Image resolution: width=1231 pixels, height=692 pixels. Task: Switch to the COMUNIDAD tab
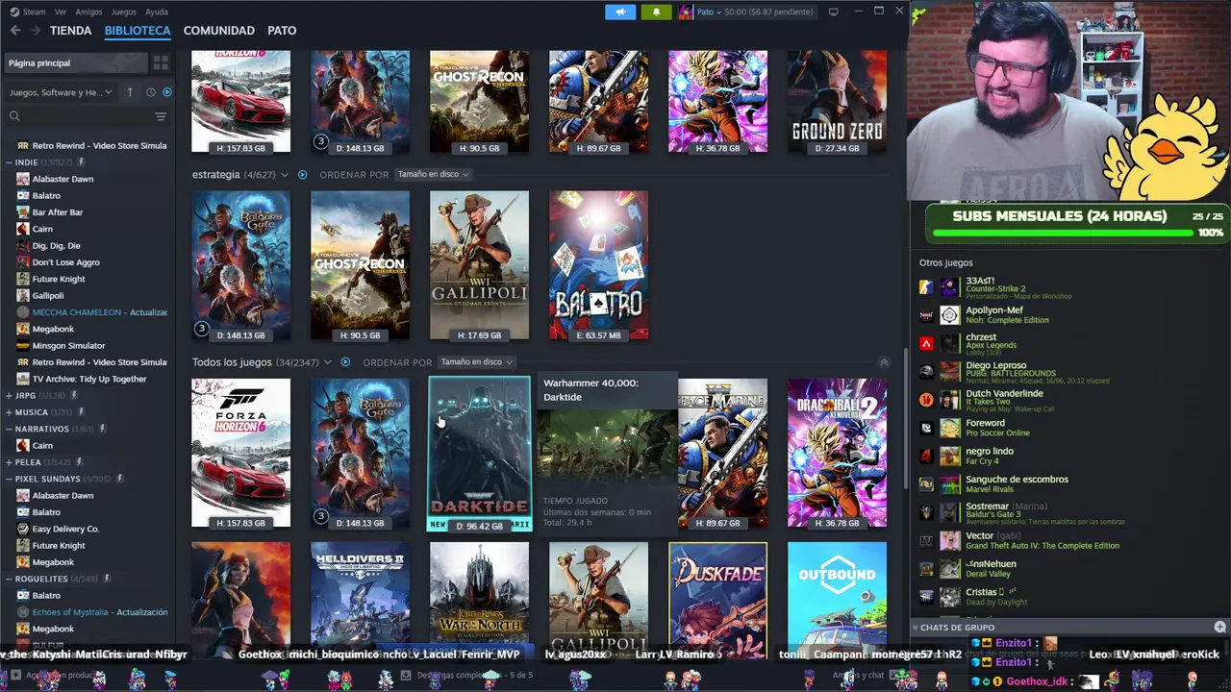(219, 31)
